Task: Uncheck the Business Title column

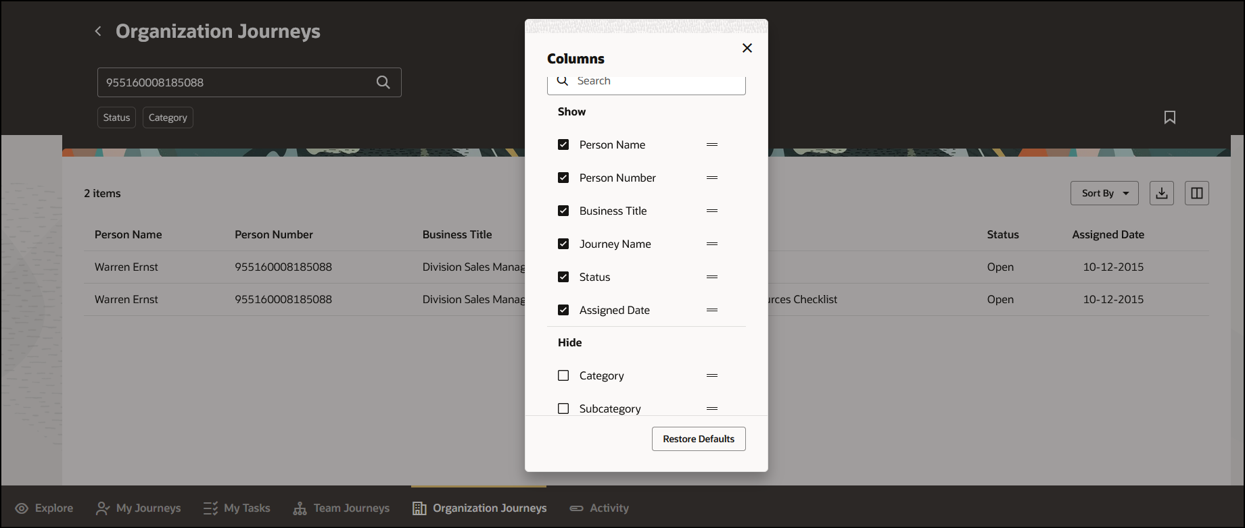Action: [x=563, y=211]
